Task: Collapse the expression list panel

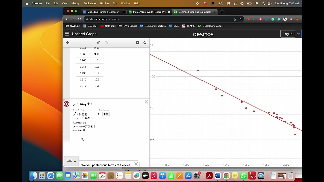Action: click(x=145, y=43)
